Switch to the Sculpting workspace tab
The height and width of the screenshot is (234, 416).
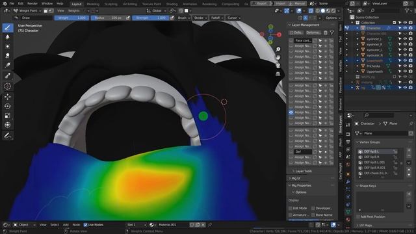pos(111,4)
